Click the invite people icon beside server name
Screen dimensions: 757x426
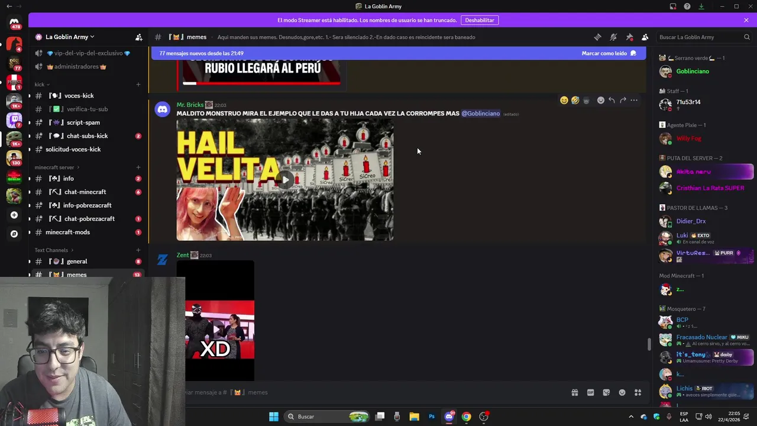pyautogui.click(x=138, y=37)
